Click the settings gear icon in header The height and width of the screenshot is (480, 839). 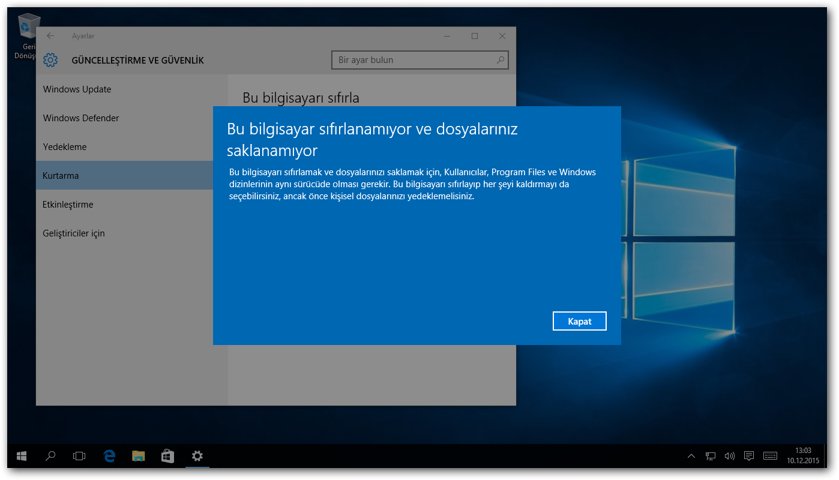tap(50, 60)
